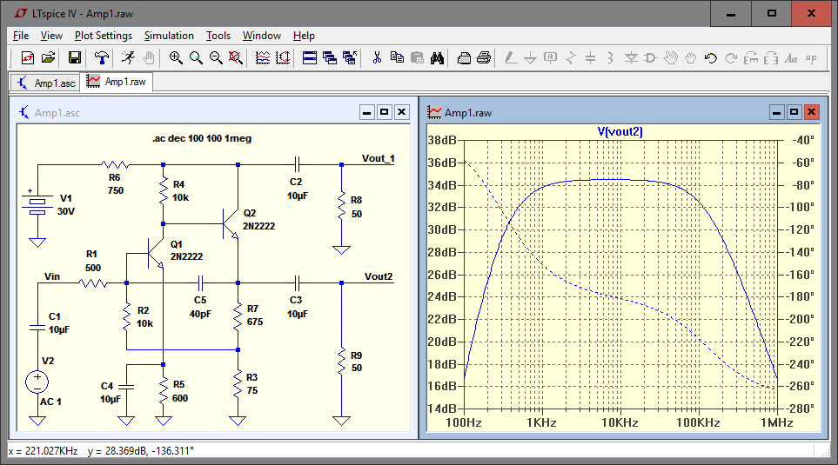Click the zoom in magnifier icon
Image resolution: width=838 pixels, height=465 pixels.
[x=176, y=58]
